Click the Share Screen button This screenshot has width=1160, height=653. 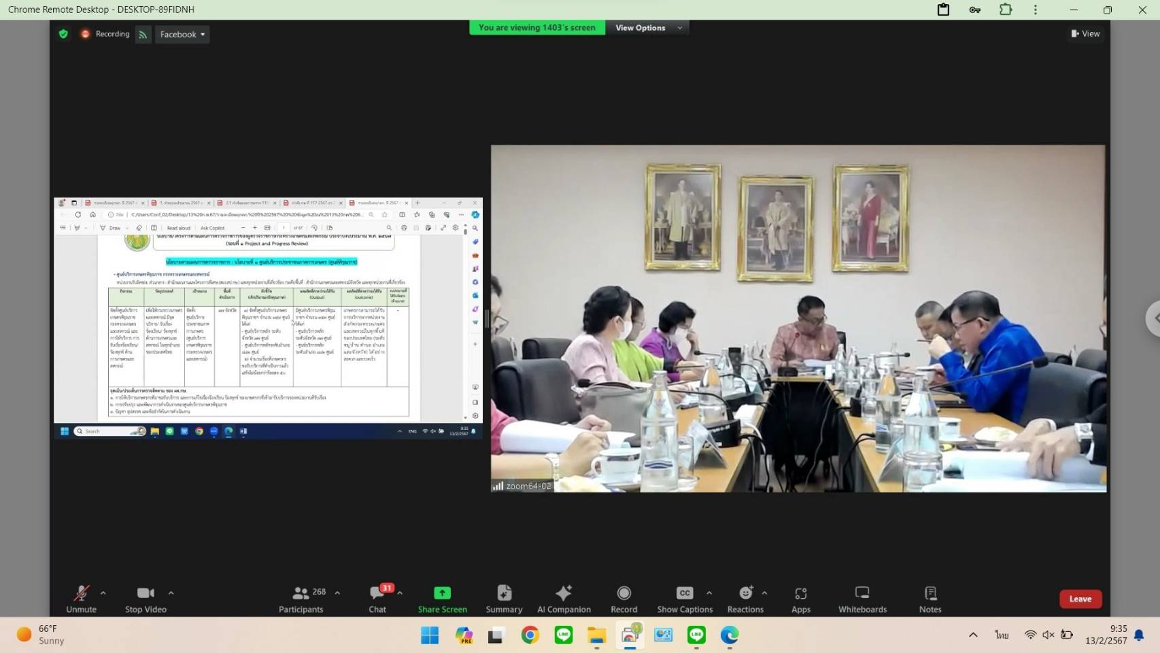(442, 599)
